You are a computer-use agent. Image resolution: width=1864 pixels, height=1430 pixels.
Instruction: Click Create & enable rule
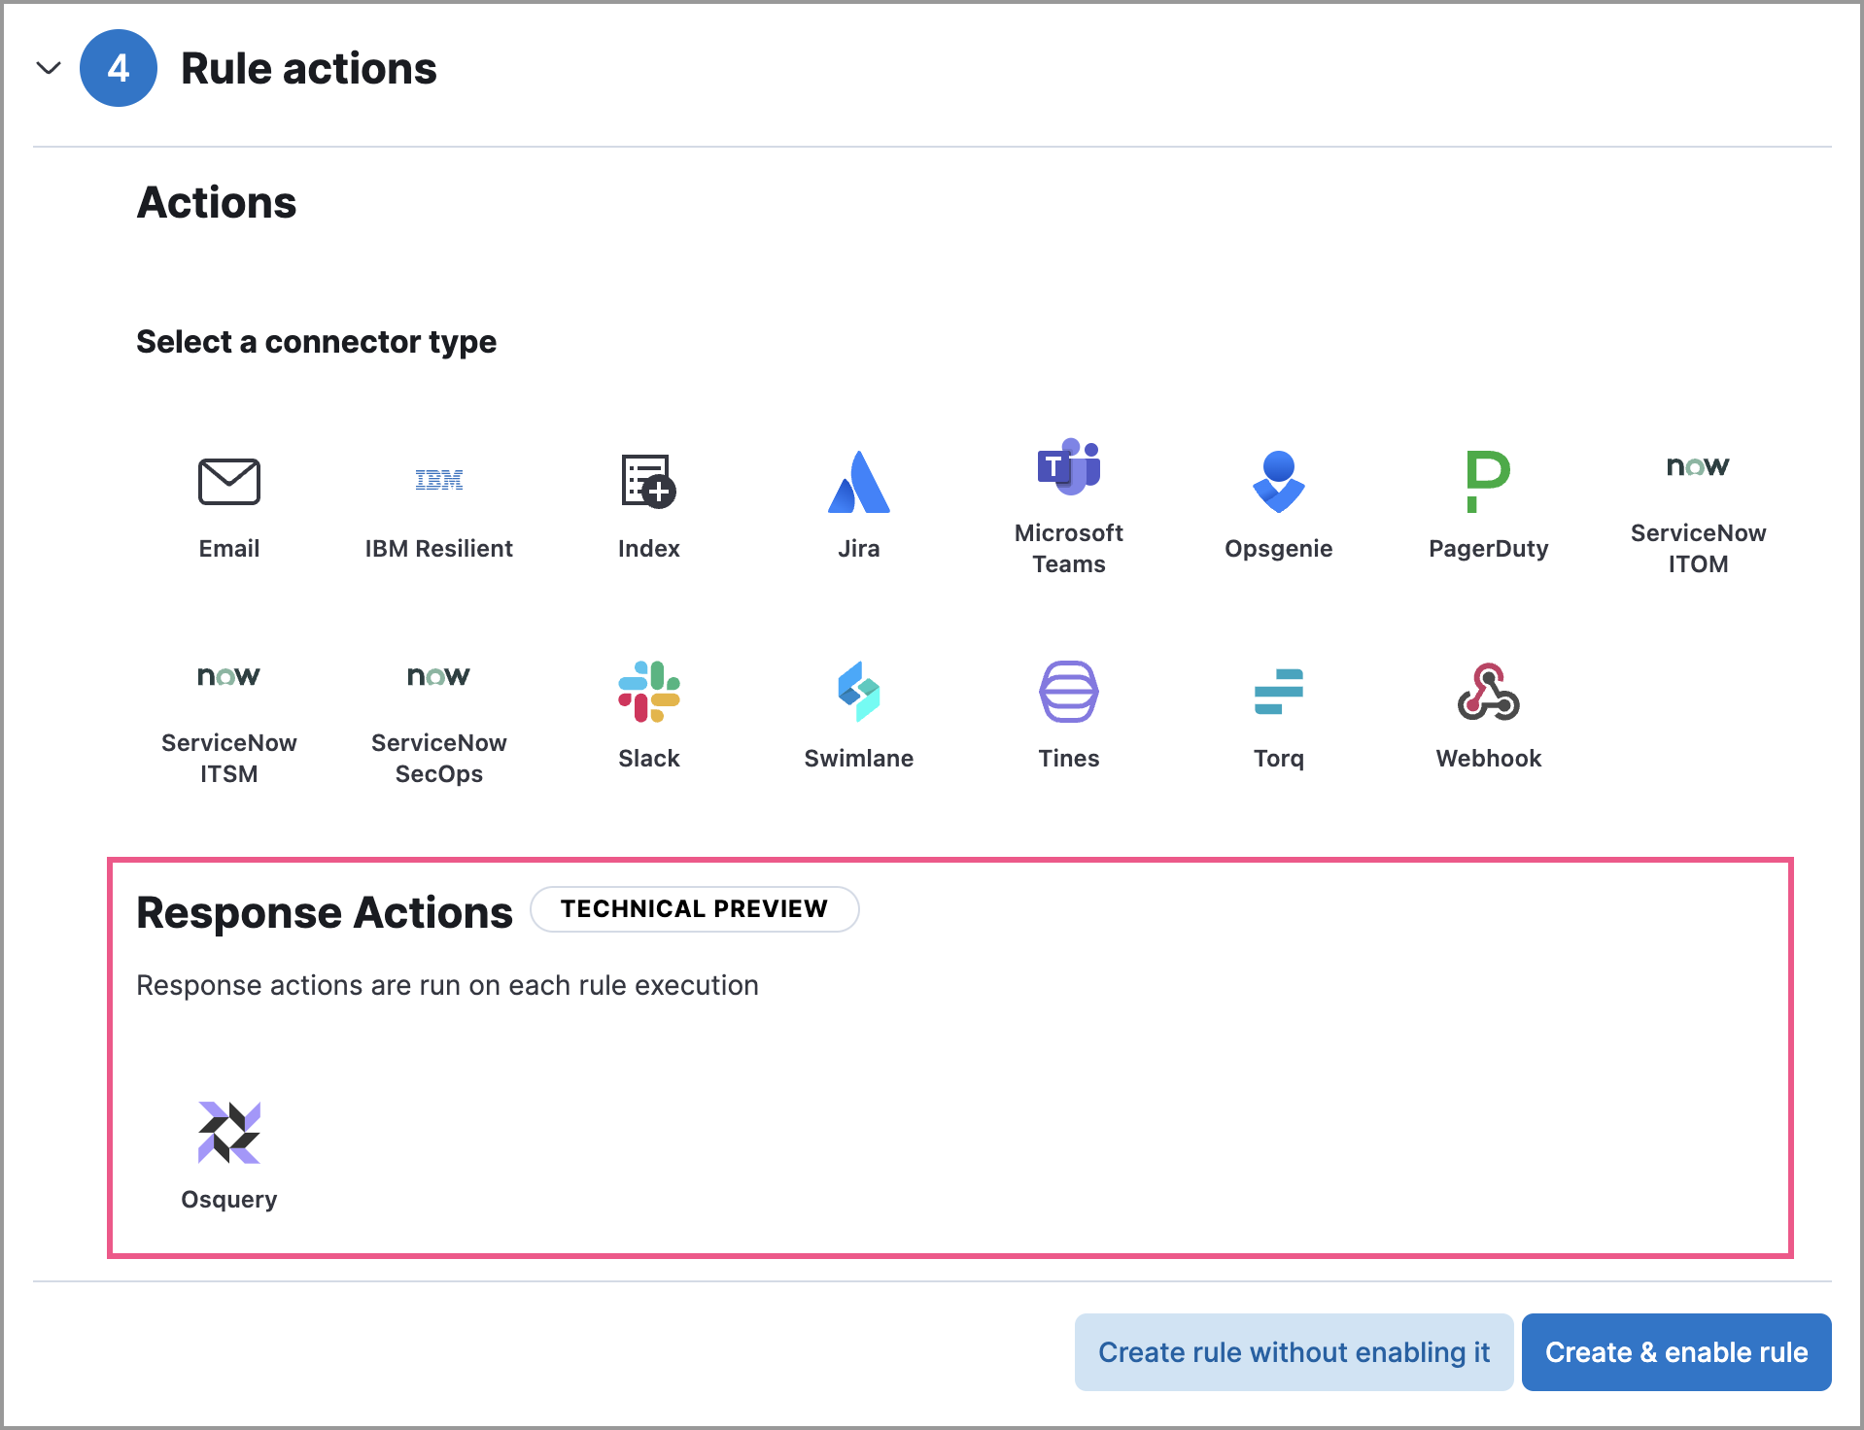[1675, 1351]
